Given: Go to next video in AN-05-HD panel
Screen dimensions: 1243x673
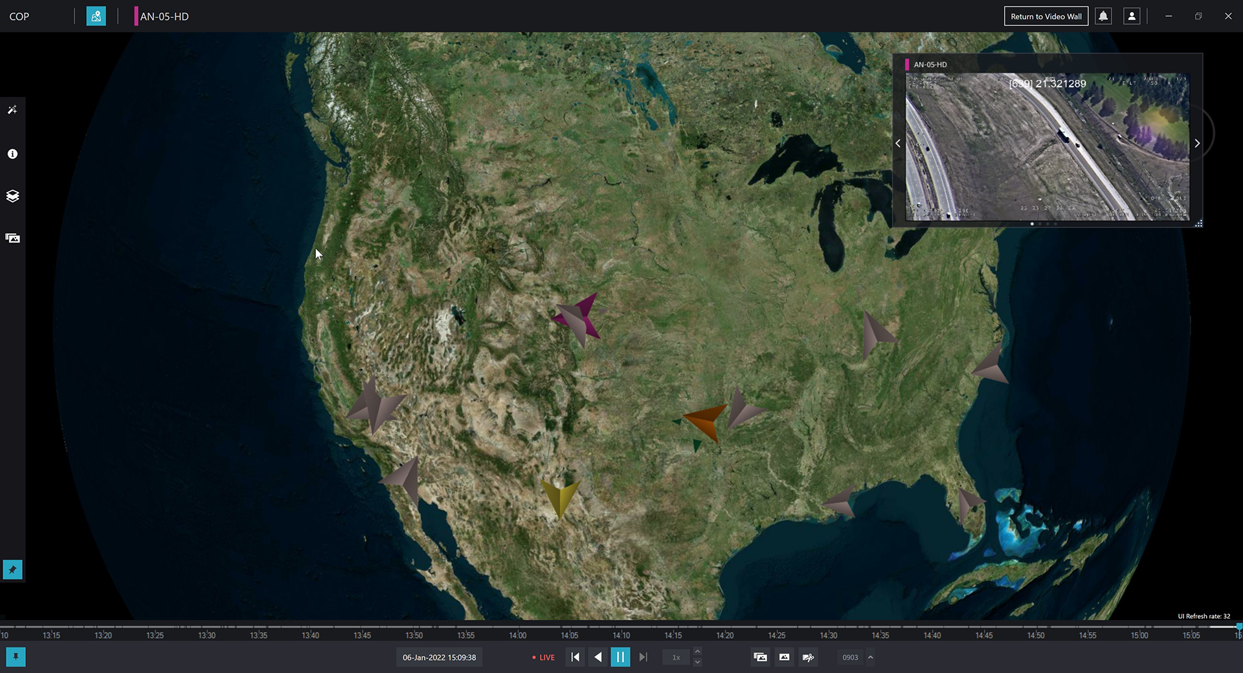Looking at the screenshot, I should point(1197,144).
